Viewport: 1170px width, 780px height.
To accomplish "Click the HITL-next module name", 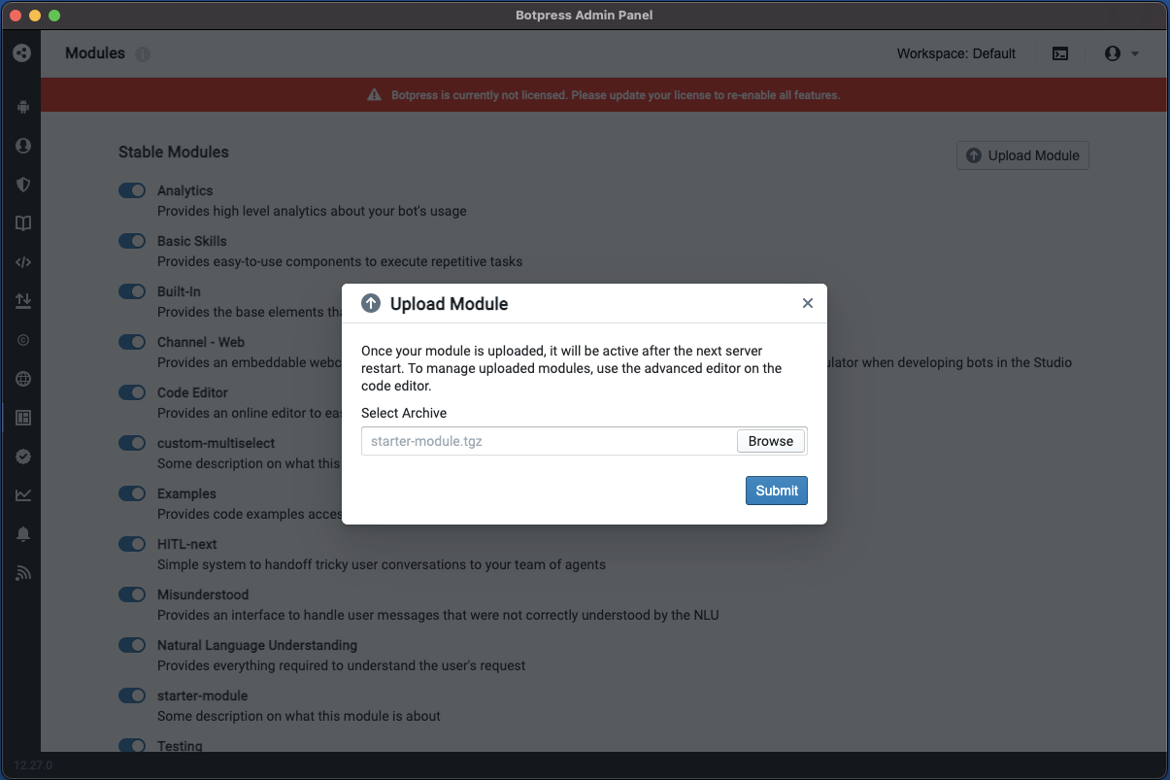I will (x=187, y=544).
